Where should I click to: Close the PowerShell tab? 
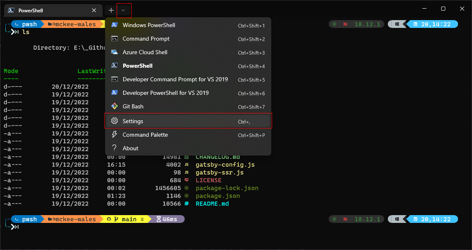point(94,10)
